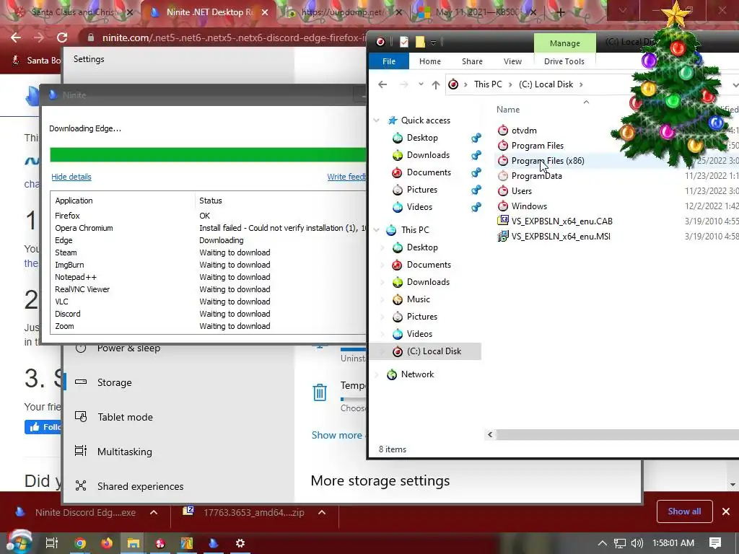Image resolution: width=739 pixels, height=554 pixels.
Task: Launch Firefox from the taskbar
Action: (107, 543)
